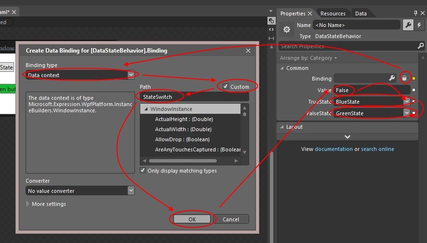Expand the More settings section
The image size is (427, 243).
tap(28, 204)
